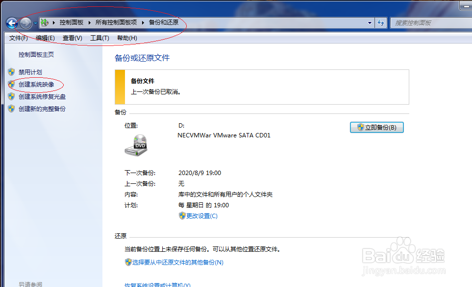The width and height of the screenshot is (472, 287).
Task: Open the address bar history dropdown
Action: click(x=370, y=22)
